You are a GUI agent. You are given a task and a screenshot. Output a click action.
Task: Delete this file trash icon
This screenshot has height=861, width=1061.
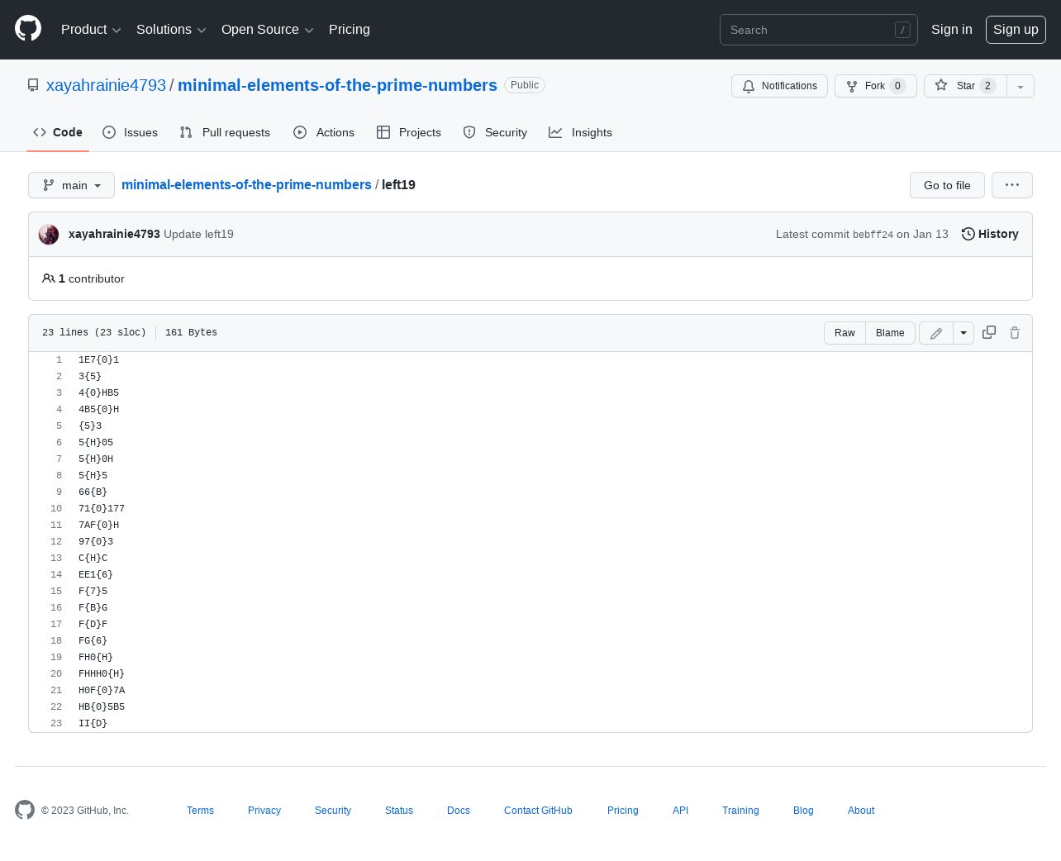1015,332
